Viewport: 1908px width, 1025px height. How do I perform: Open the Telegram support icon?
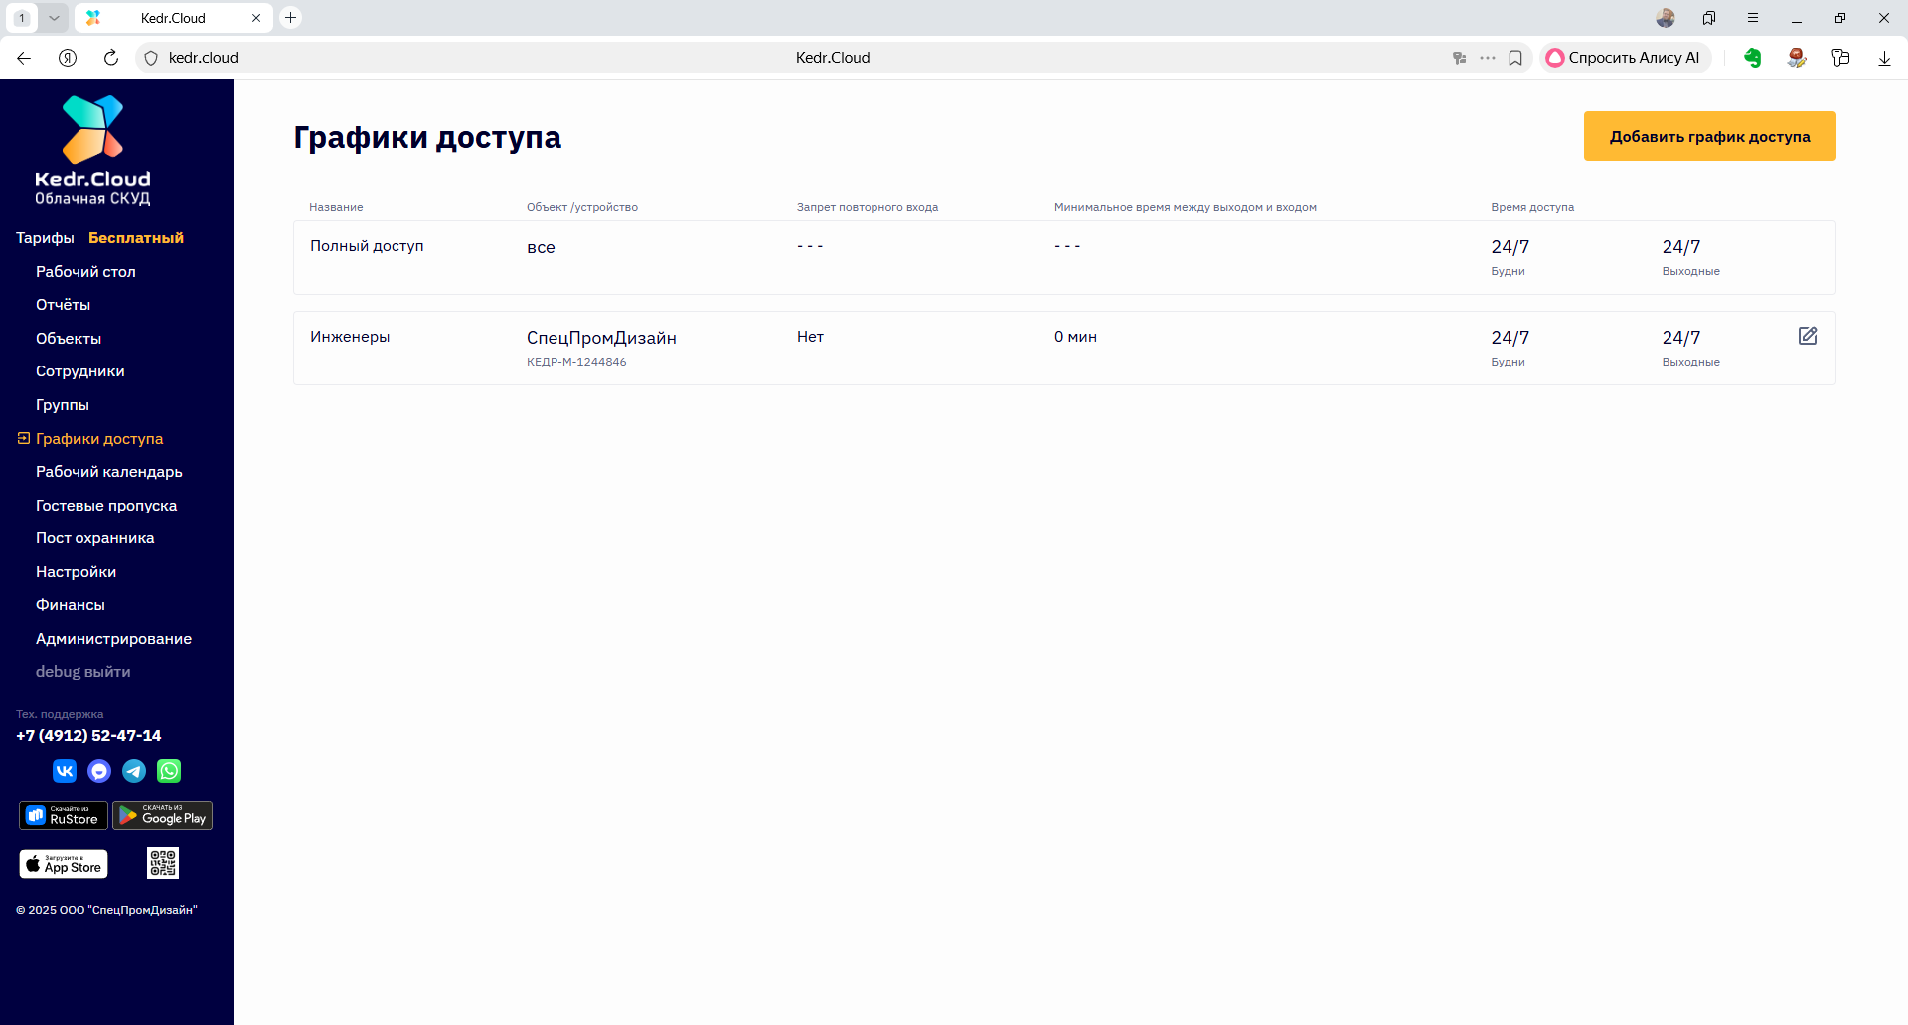134,771
